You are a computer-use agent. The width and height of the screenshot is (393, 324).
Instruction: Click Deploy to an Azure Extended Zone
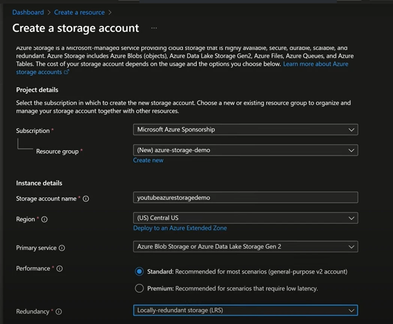(180, 228)
